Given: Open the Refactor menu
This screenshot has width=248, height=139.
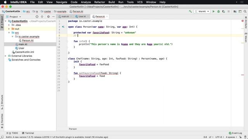Looking at the screenshot, I should [x=100, y=2].
